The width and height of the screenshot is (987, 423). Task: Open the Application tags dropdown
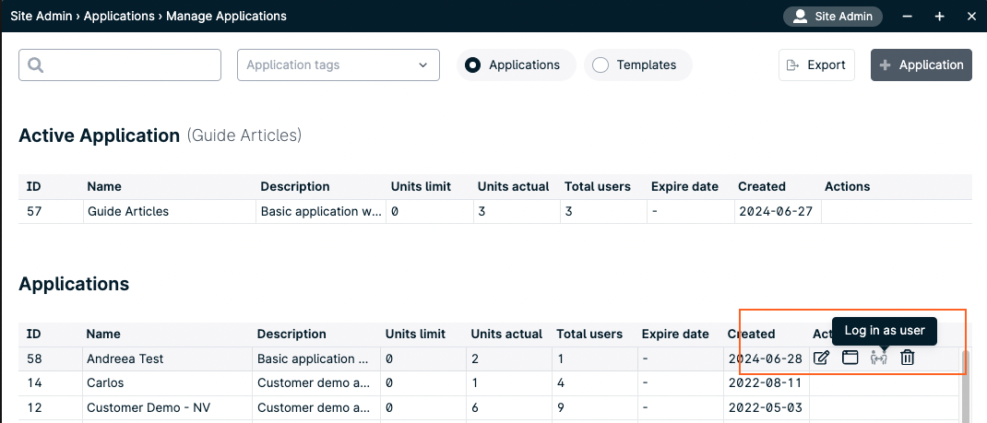click(338, 65)
